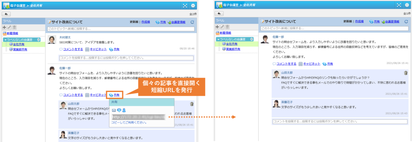Focus the comment field below 木村雄太's post

click(126, 58)
